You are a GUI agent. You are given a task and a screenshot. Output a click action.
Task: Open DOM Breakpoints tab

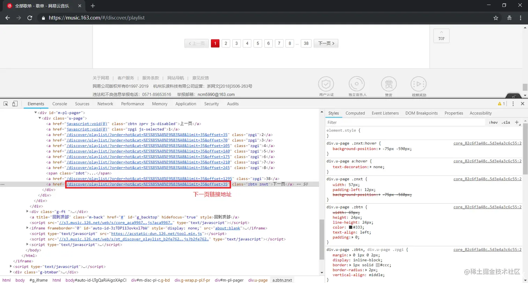coord(421,113)
